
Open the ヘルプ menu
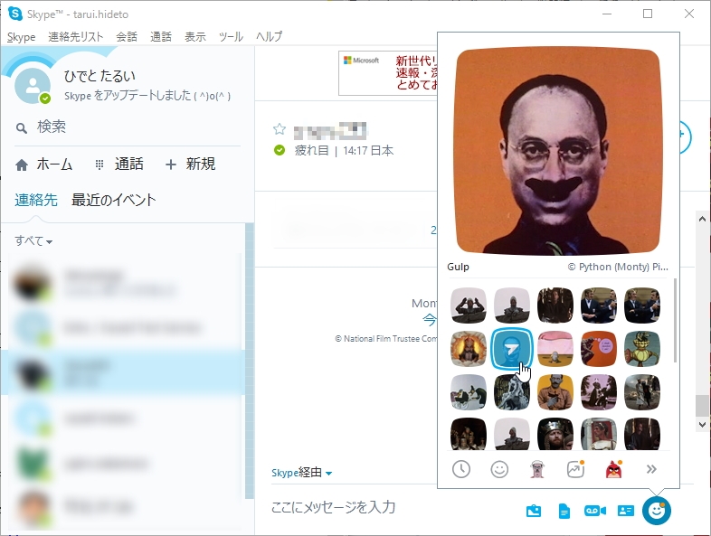(x=269, y=37)
